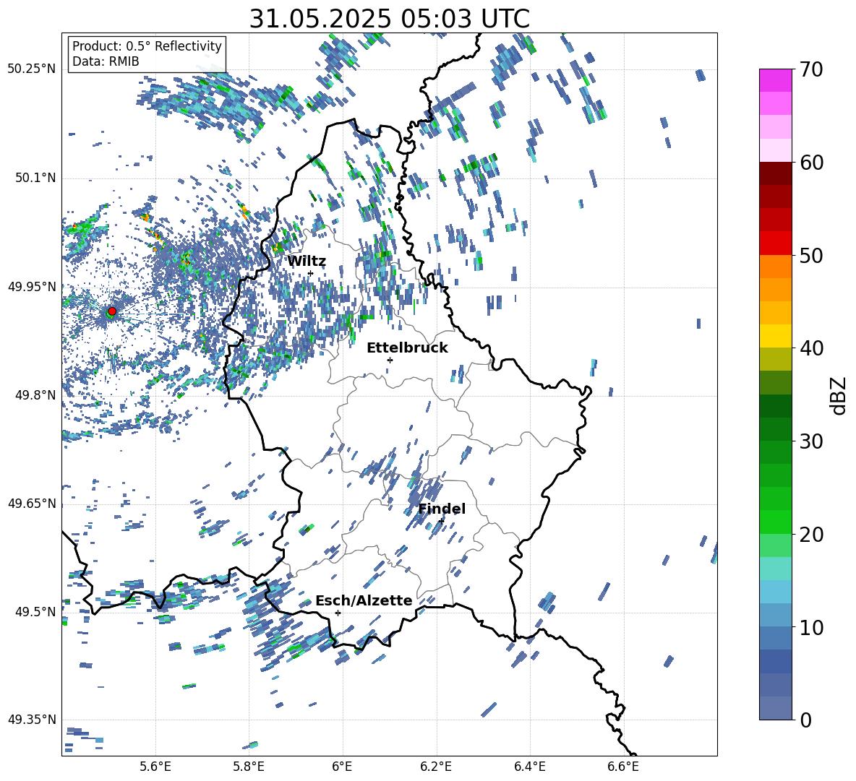Click the 60 value on colorbar
The image size is (856, 781).
point(812,163)
